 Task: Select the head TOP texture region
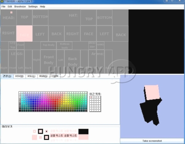tap(24, 17)
